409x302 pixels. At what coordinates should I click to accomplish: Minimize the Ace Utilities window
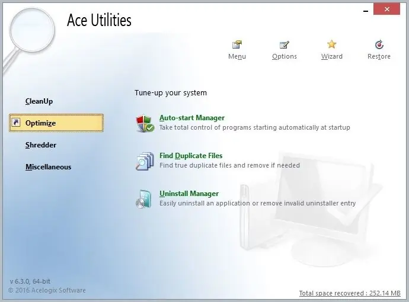click(366, 11)
